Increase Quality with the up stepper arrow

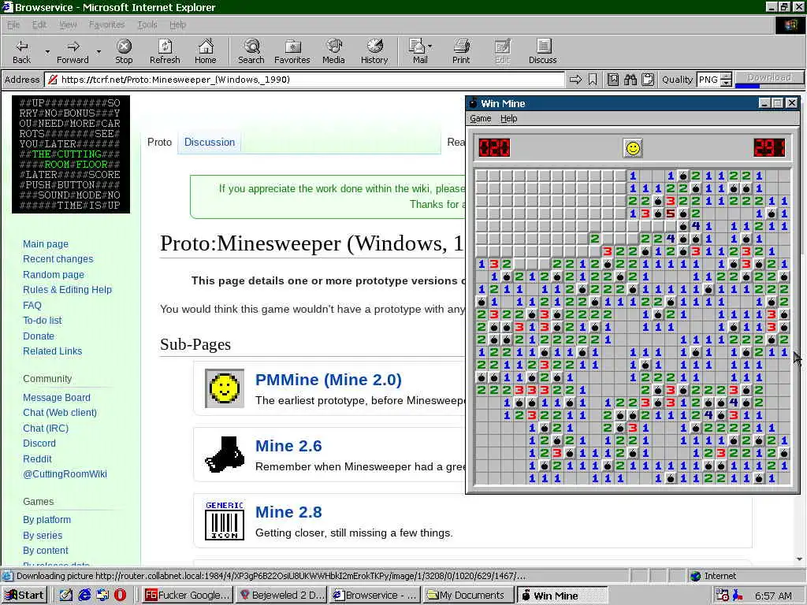pos(726,76)
